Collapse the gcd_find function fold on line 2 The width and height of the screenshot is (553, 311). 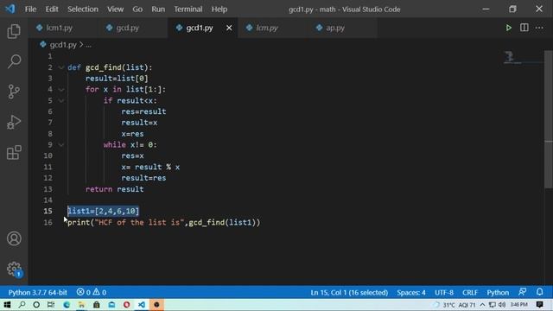click(61, 67)
